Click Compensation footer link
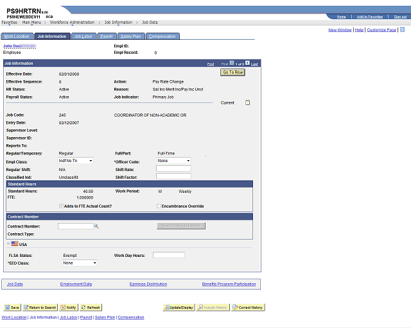Viewport: 411px width, 328px height. (x=131, y=317)
